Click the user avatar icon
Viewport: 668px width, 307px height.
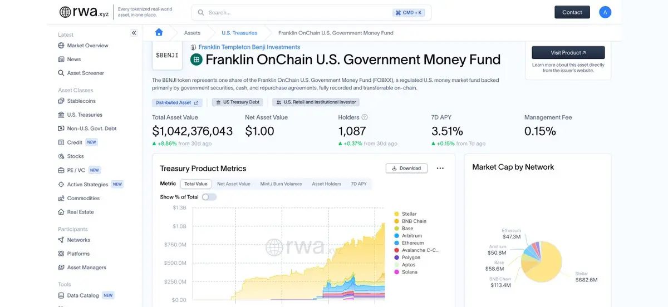click(605, 12)
